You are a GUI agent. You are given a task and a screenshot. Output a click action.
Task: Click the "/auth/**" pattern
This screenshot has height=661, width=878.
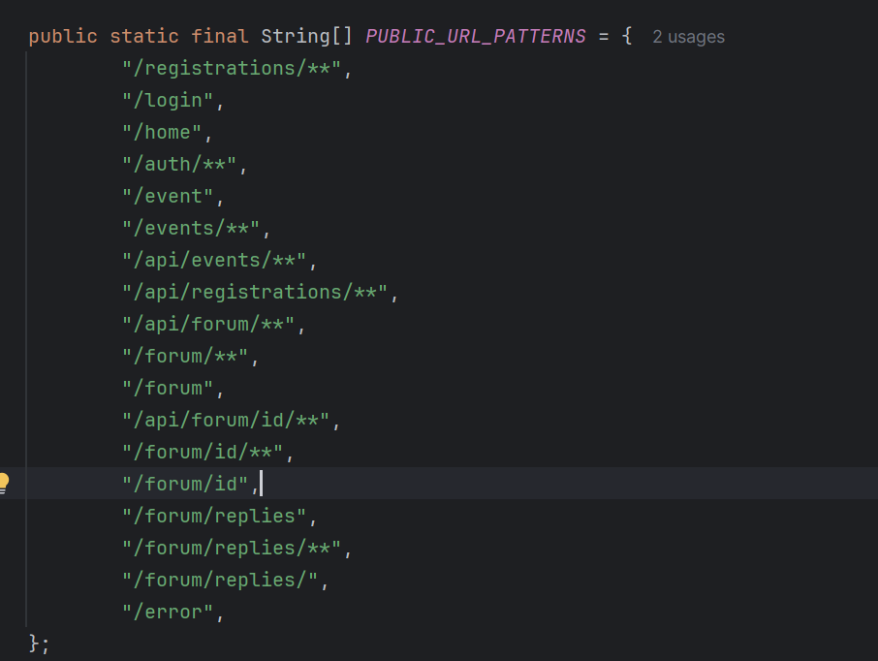179,165
